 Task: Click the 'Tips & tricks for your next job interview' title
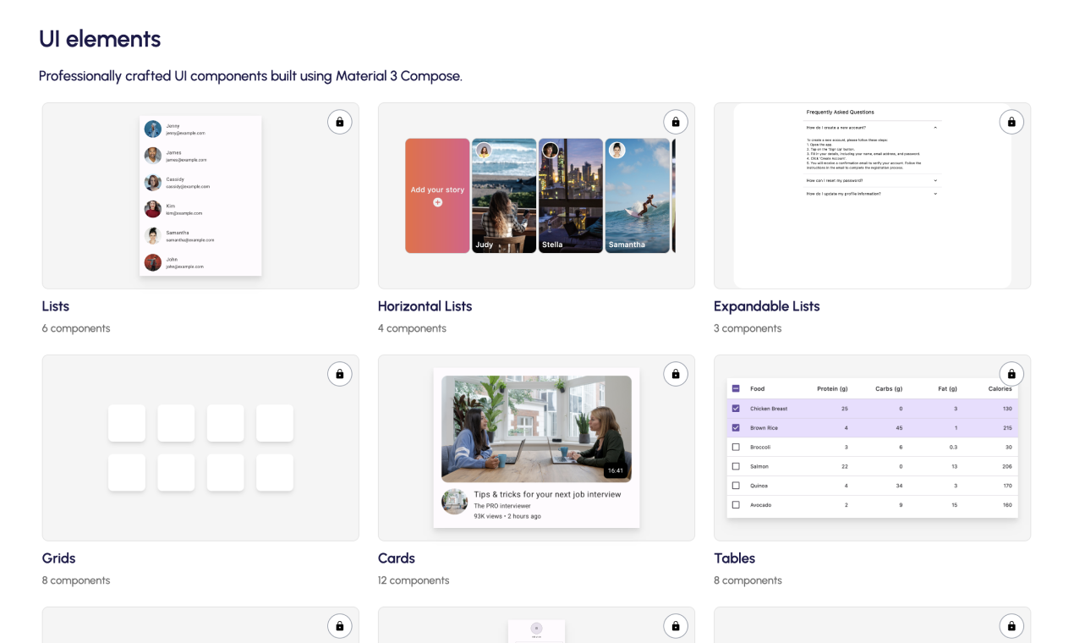tap(547, 494)
